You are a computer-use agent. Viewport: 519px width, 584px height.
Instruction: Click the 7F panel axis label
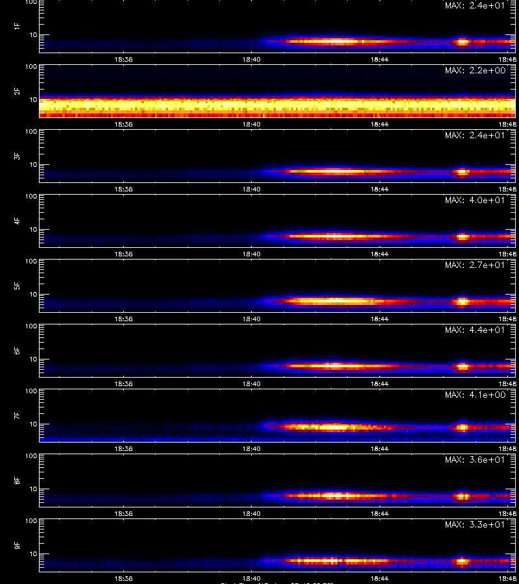(17, 415)
